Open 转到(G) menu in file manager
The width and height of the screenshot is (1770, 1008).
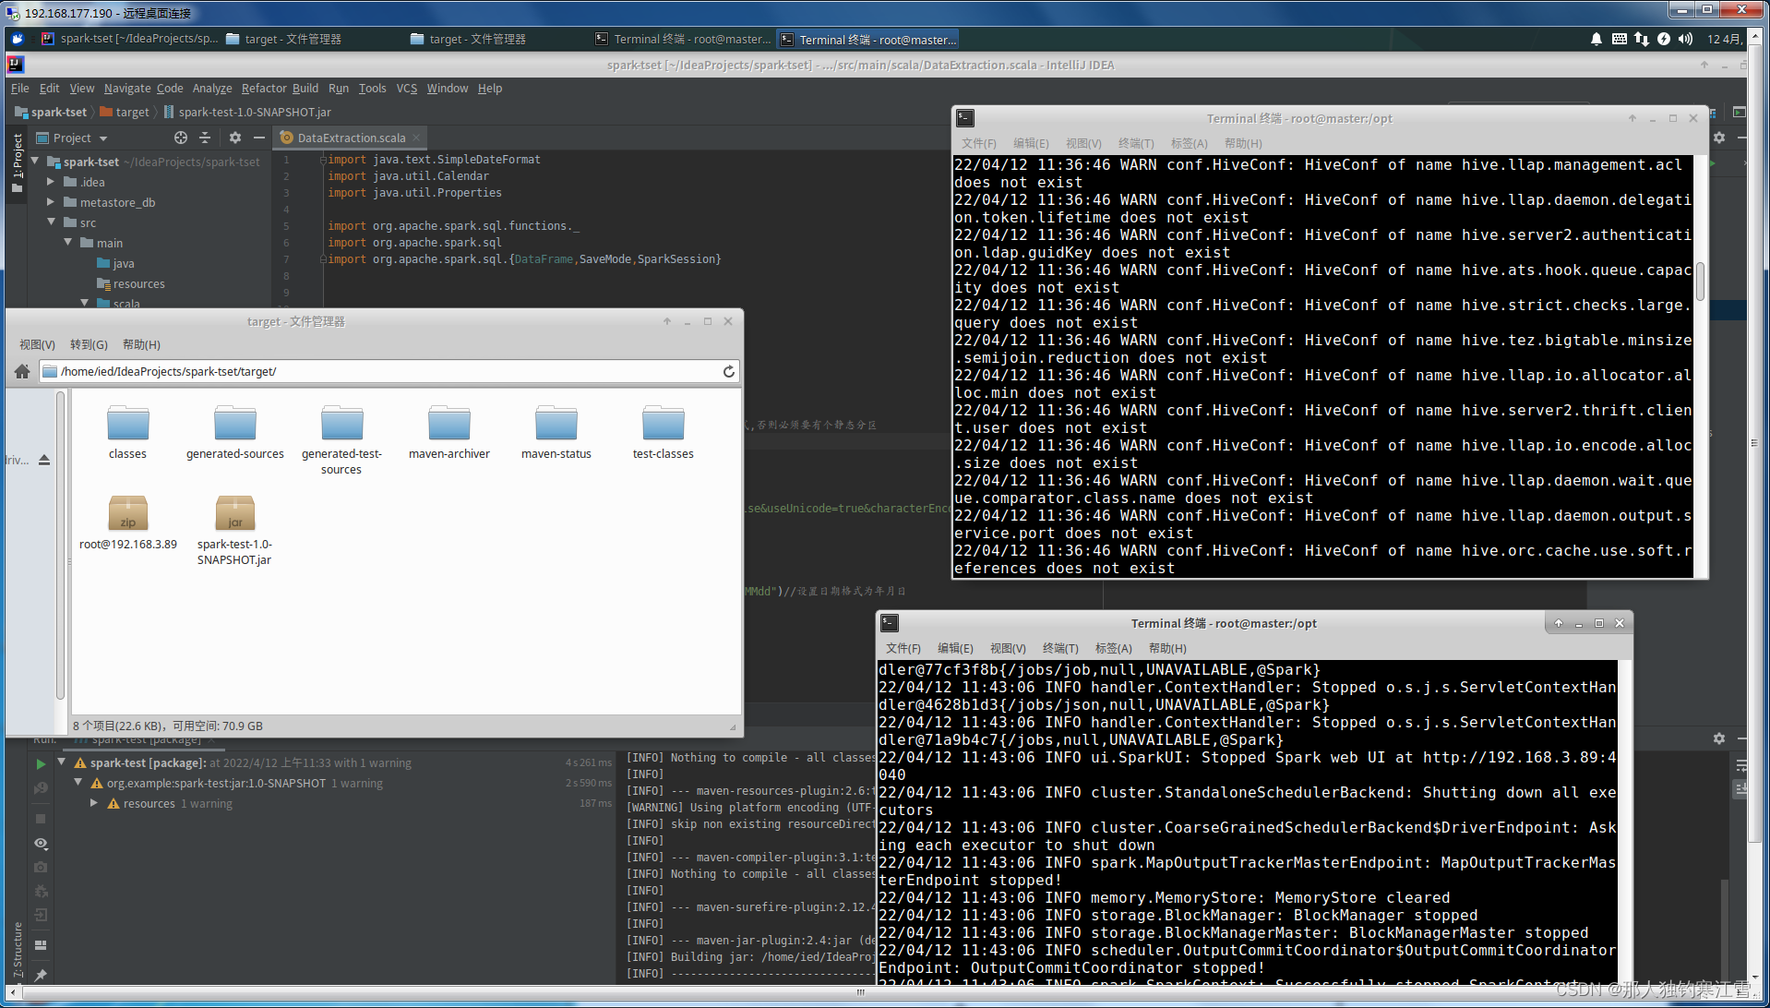pyautogui.click(x=89, y=344)
